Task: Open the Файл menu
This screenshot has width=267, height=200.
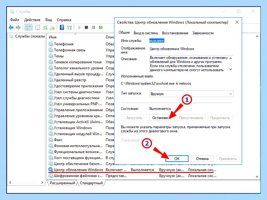Action: click(15, 20)
